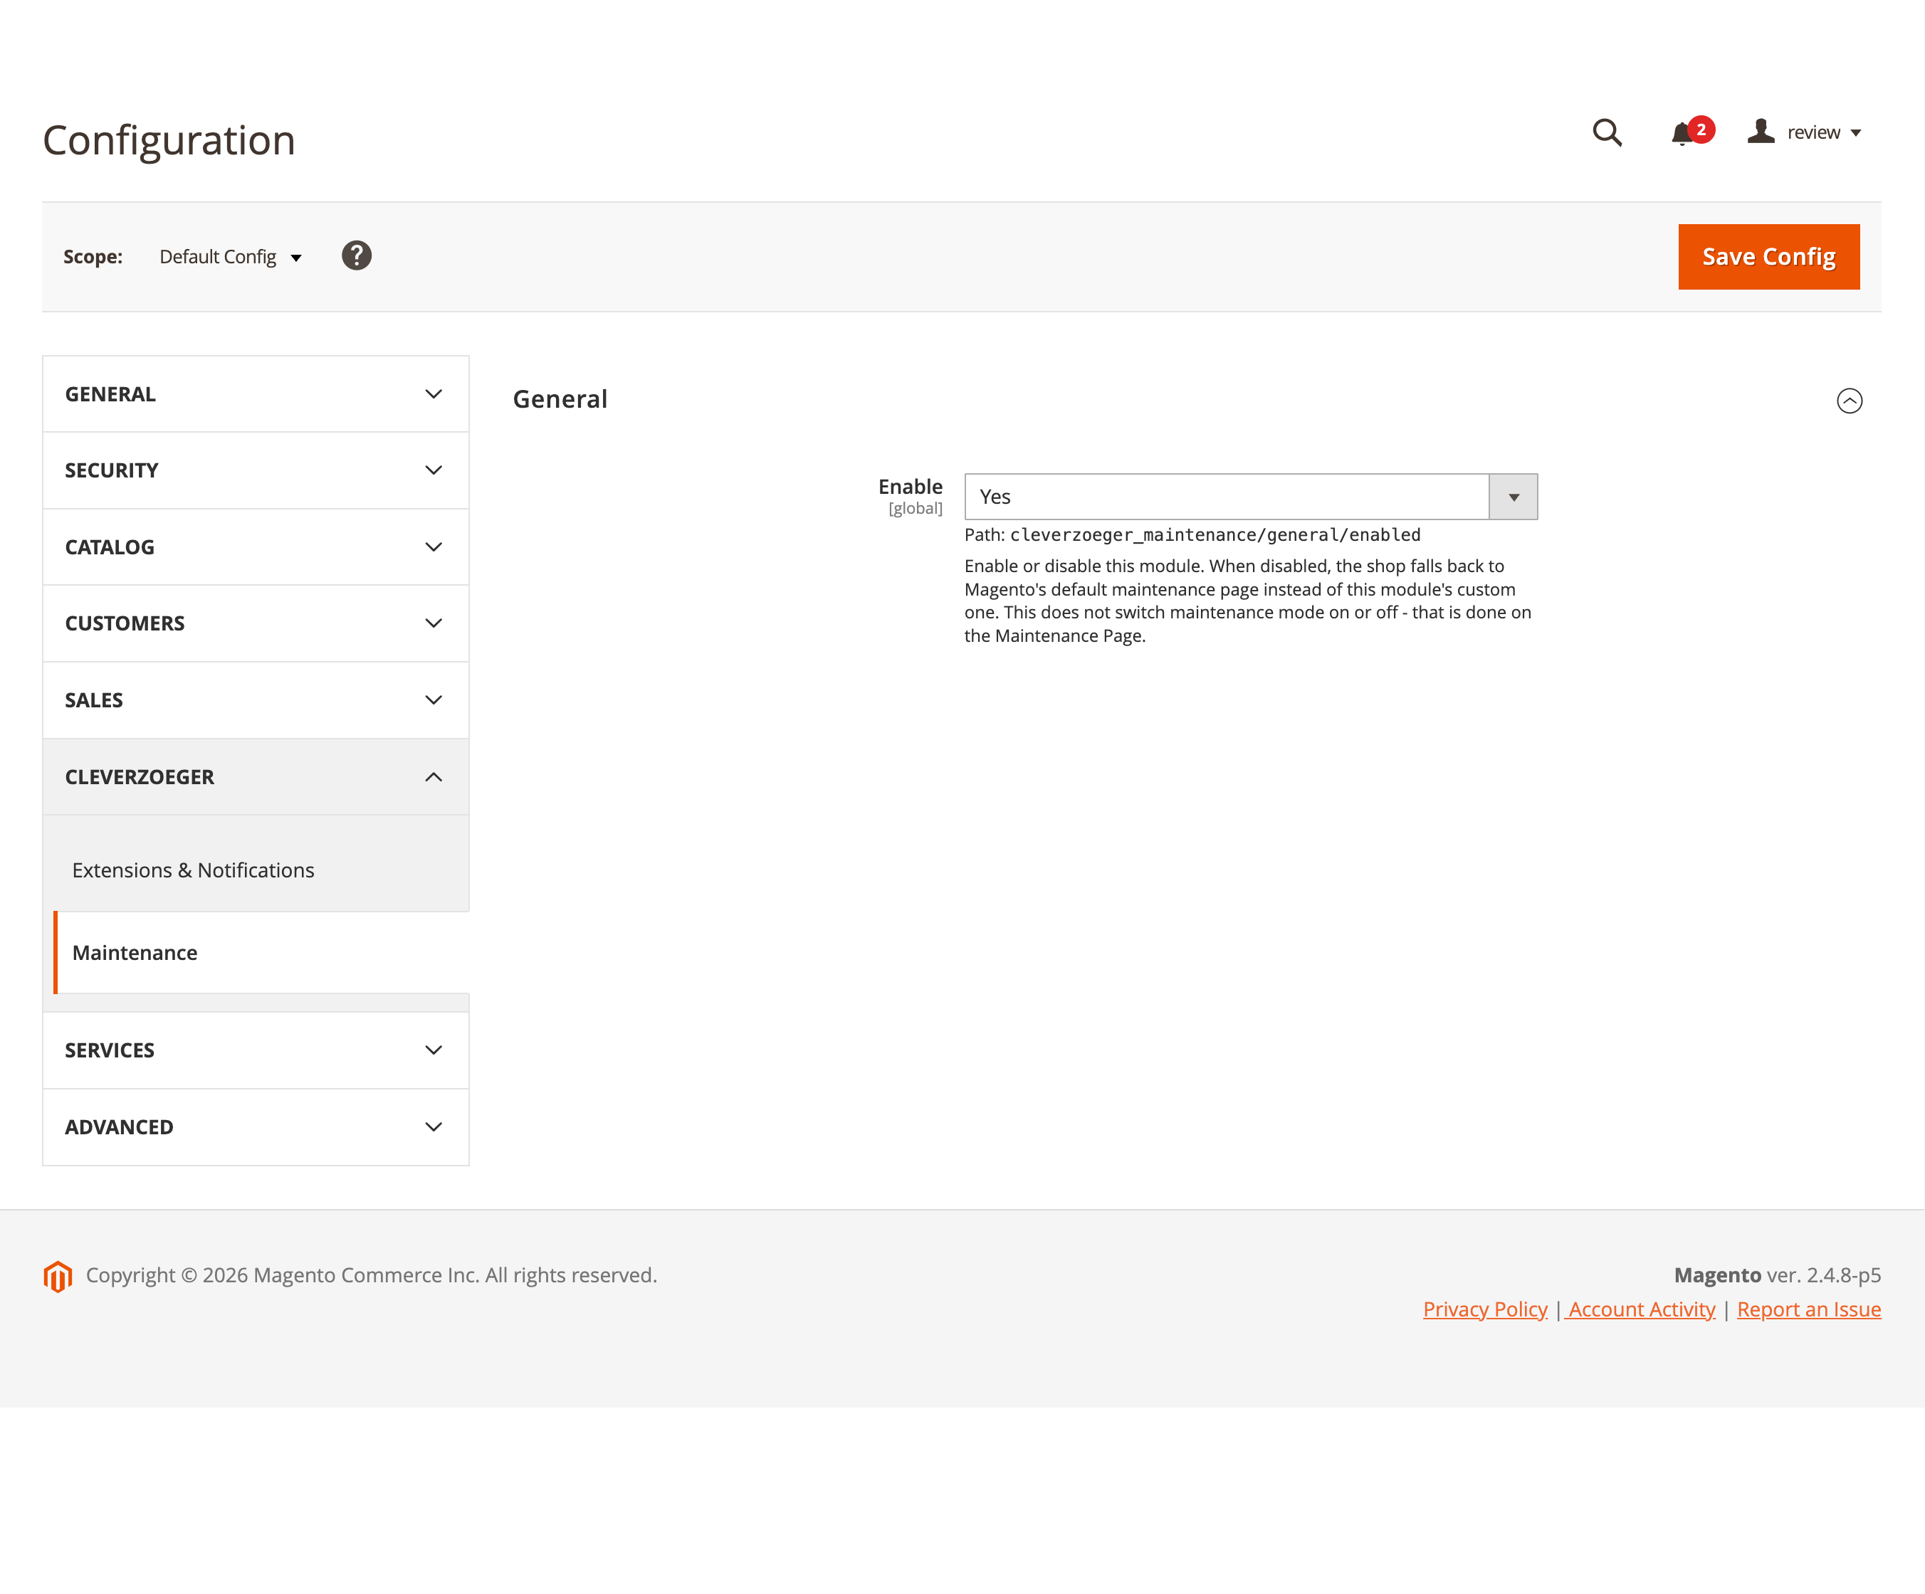This screenshot has height=1594, width=1925.
Task: Click the [global] scope label under Enable
Action: pos(915,508)
